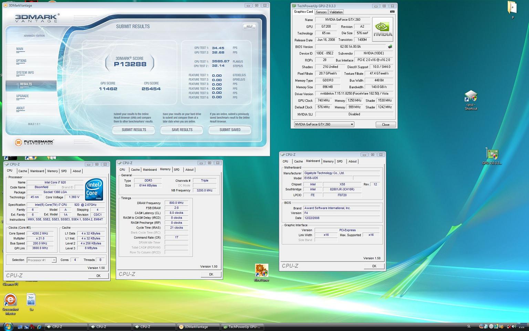Open ABOUT in 3DMark Vantage sidebar
529x331 pixels.
(x=20, y=108)
